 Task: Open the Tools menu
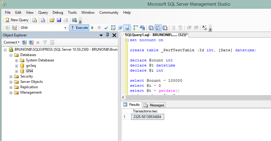(72, 13)
